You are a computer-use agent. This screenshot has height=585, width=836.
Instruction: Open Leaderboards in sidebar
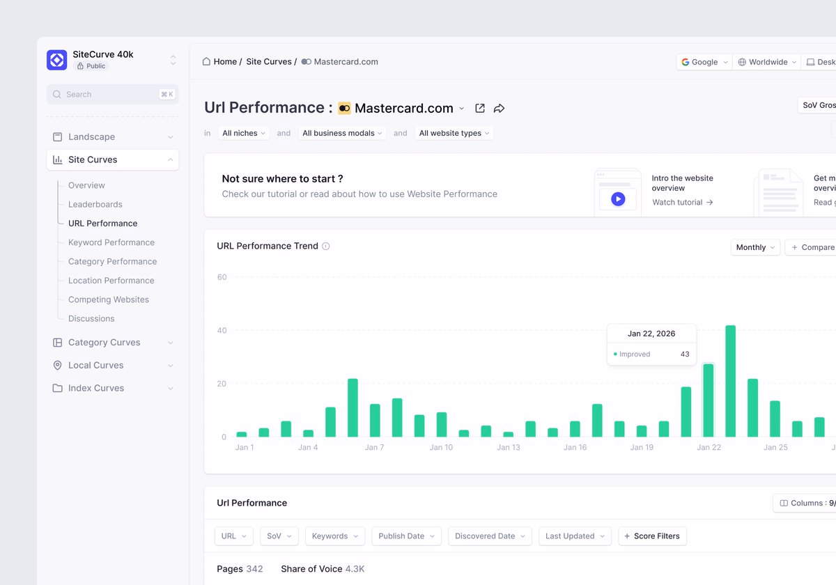click(x=95, y=204)
